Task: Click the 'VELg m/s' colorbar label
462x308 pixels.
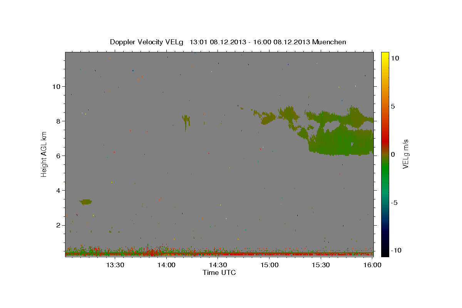Action: [405, 154]
